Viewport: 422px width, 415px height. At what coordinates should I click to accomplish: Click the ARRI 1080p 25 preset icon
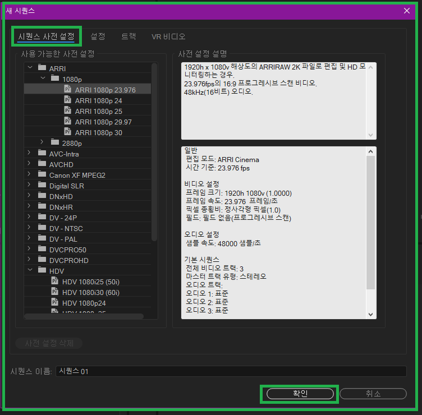(67, 110)
